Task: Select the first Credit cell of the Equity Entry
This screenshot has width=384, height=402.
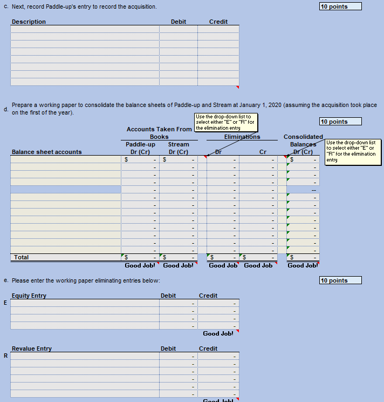Action: click(x=218, y=303)
